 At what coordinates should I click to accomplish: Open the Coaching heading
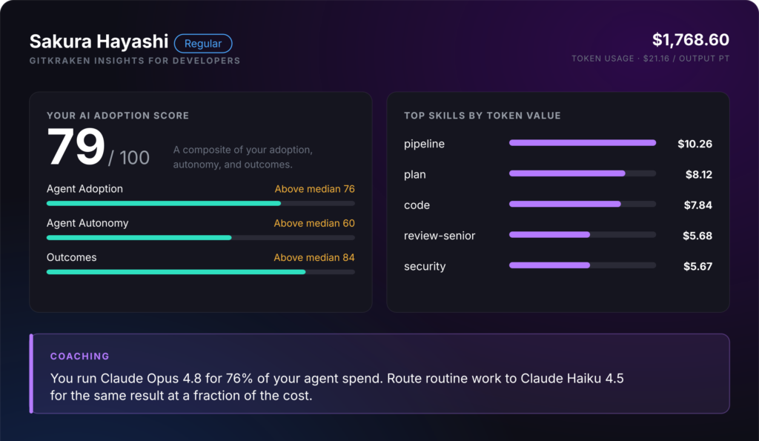[80, 357]
